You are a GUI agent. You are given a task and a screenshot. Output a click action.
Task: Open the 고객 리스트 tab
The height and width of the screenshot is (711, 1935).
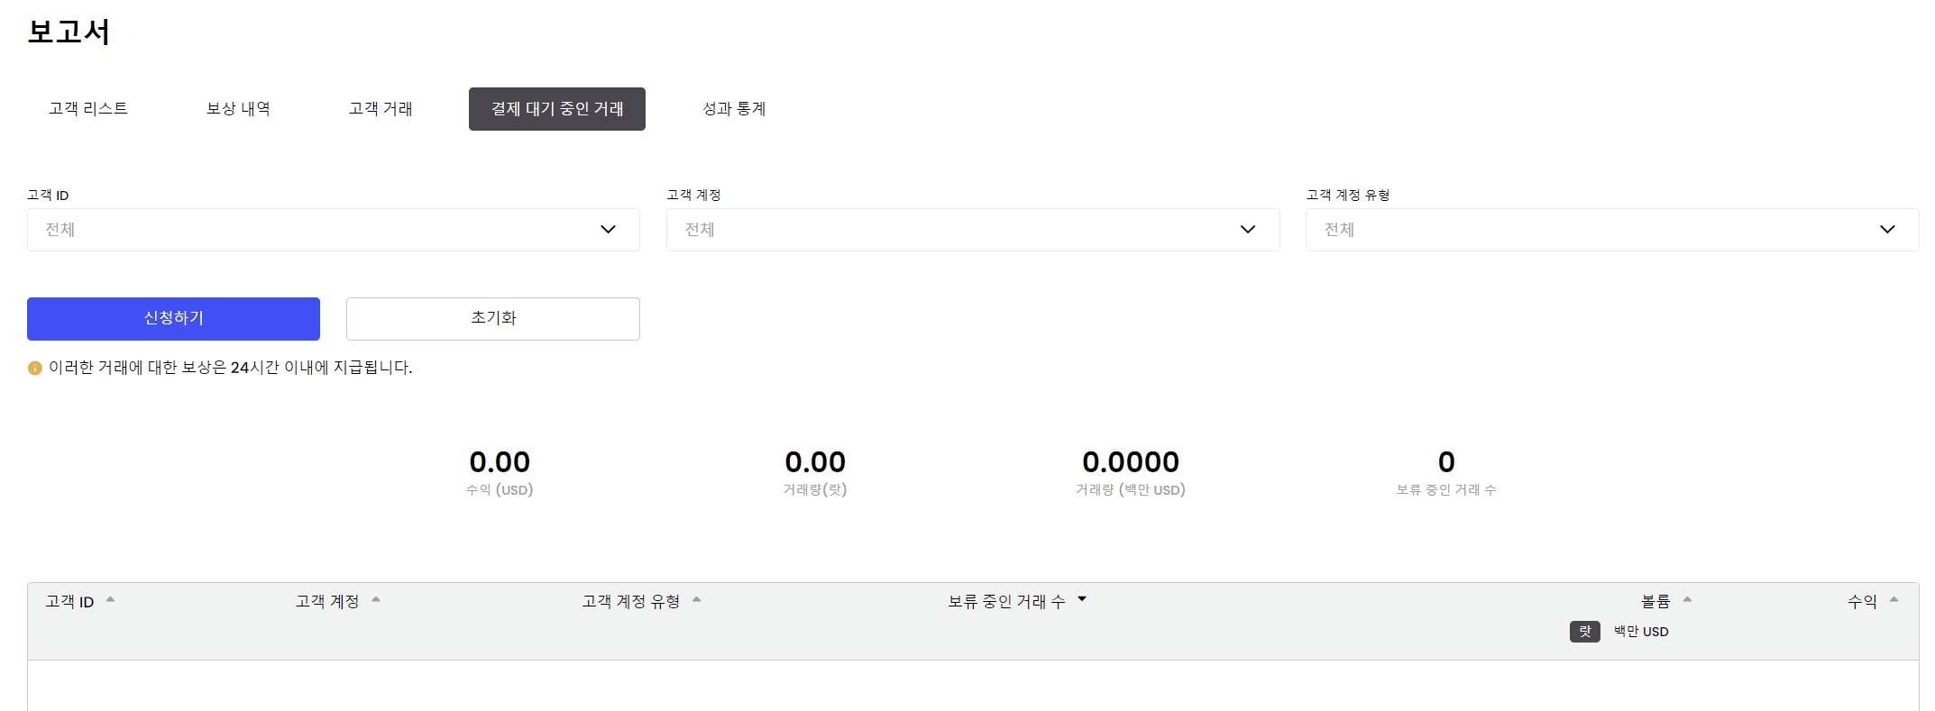pos(88,109)
